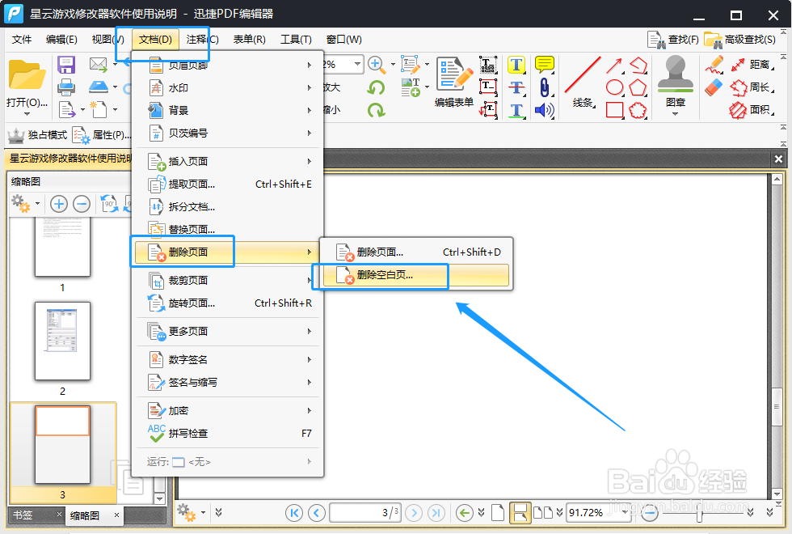
Task: Toggle 独占模式 exclusive mode
Action: pyautogui.click(x=37, y=135)
